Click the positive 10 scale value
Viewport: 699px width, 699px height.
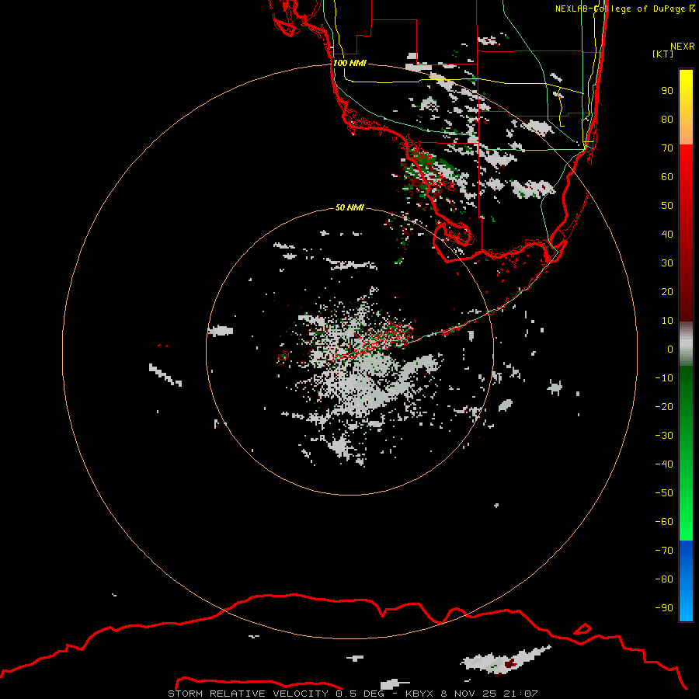point(667,321)
